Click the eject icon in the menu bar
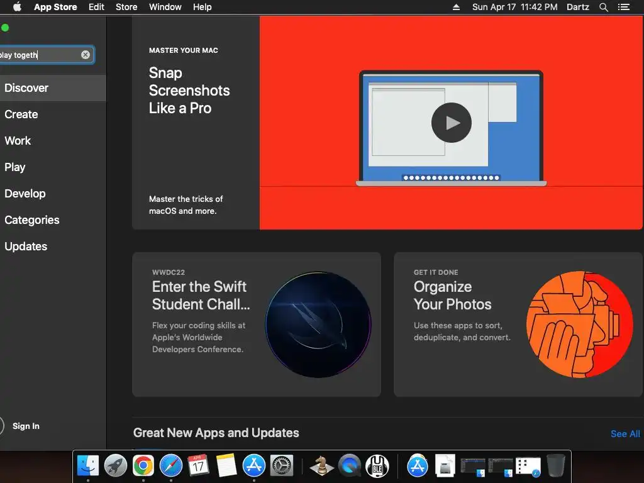 point(456,7)
